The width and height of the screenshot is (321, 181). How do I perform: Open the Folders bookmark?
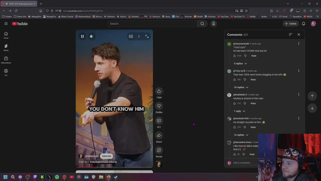pos(7,17)
